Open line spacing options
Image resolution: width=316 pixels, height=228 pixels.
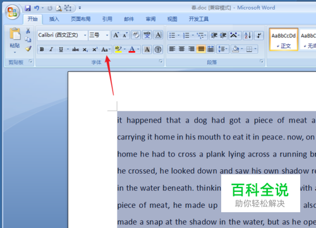click(223, 49)
